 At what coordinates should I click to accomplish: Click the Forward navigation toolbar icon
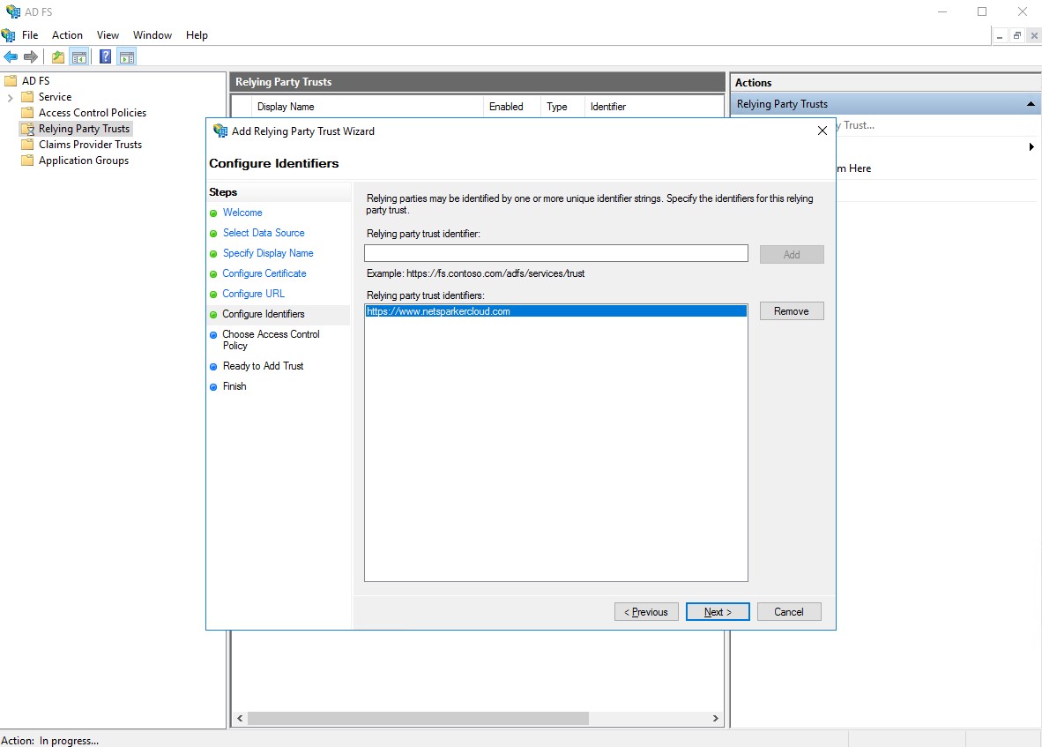point(29,56)
